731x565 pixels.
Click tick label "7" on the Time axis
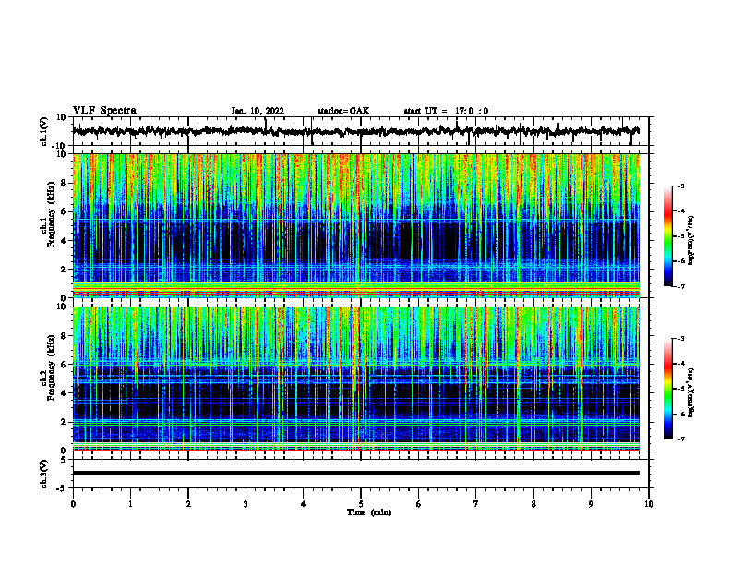(x=476, y=504)
